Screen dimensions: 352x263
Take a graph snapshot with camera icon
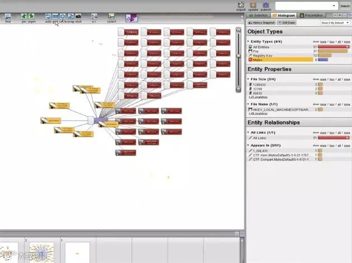78,16
